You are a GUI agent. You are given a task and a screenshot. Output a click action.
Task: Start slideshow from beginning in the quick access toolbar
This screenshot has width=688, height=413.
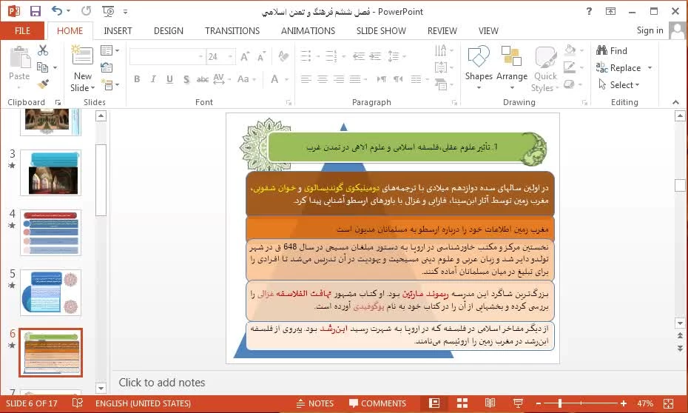(x=108, y=11)
